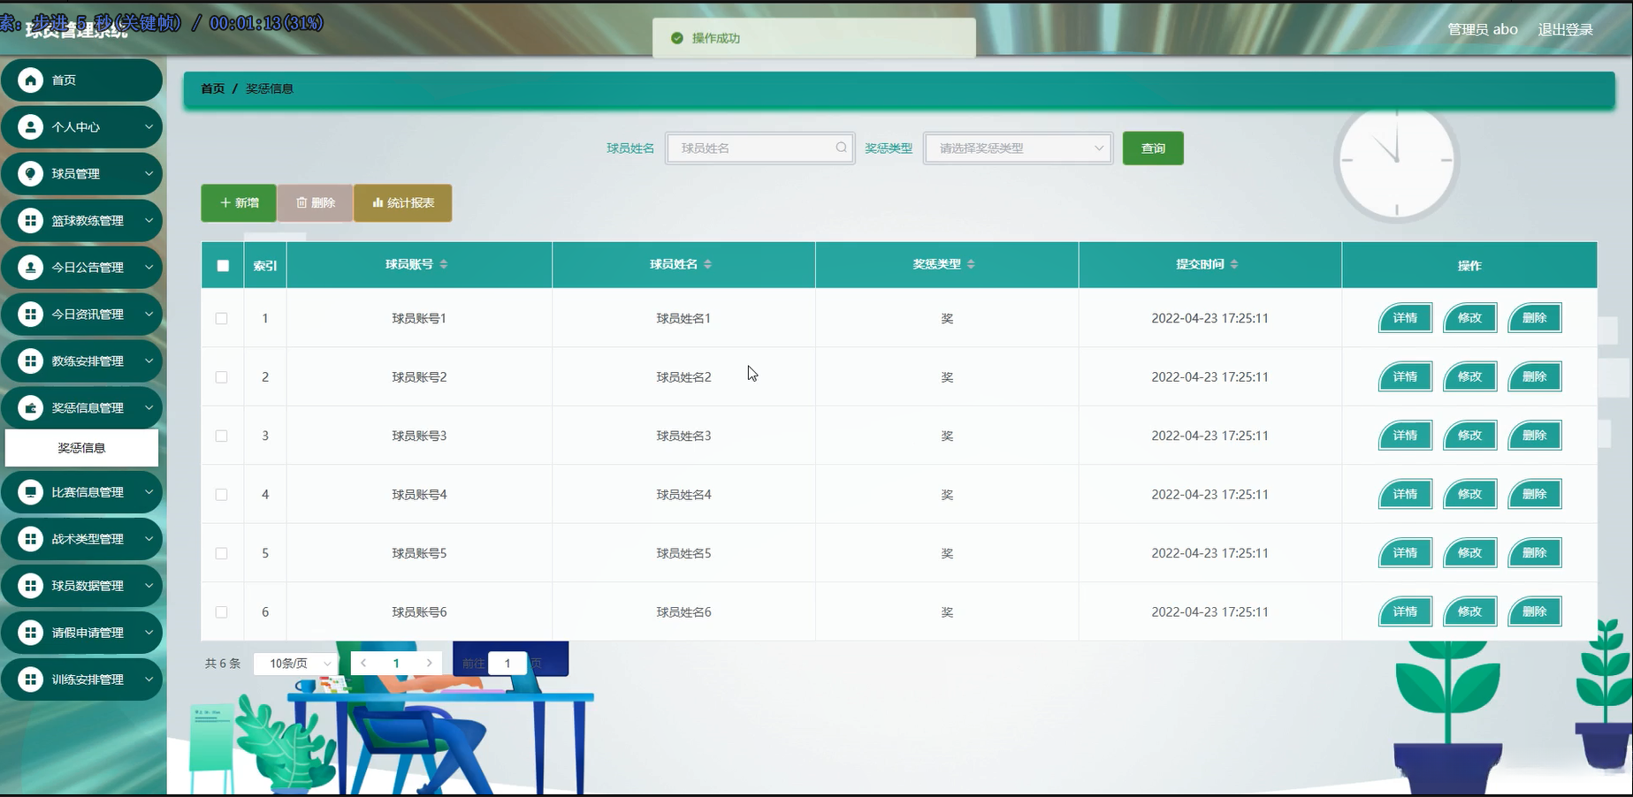
Task: Click the search magnifier in 球员姓名 field
Action: pyautogui.click(x=841, y=148)
